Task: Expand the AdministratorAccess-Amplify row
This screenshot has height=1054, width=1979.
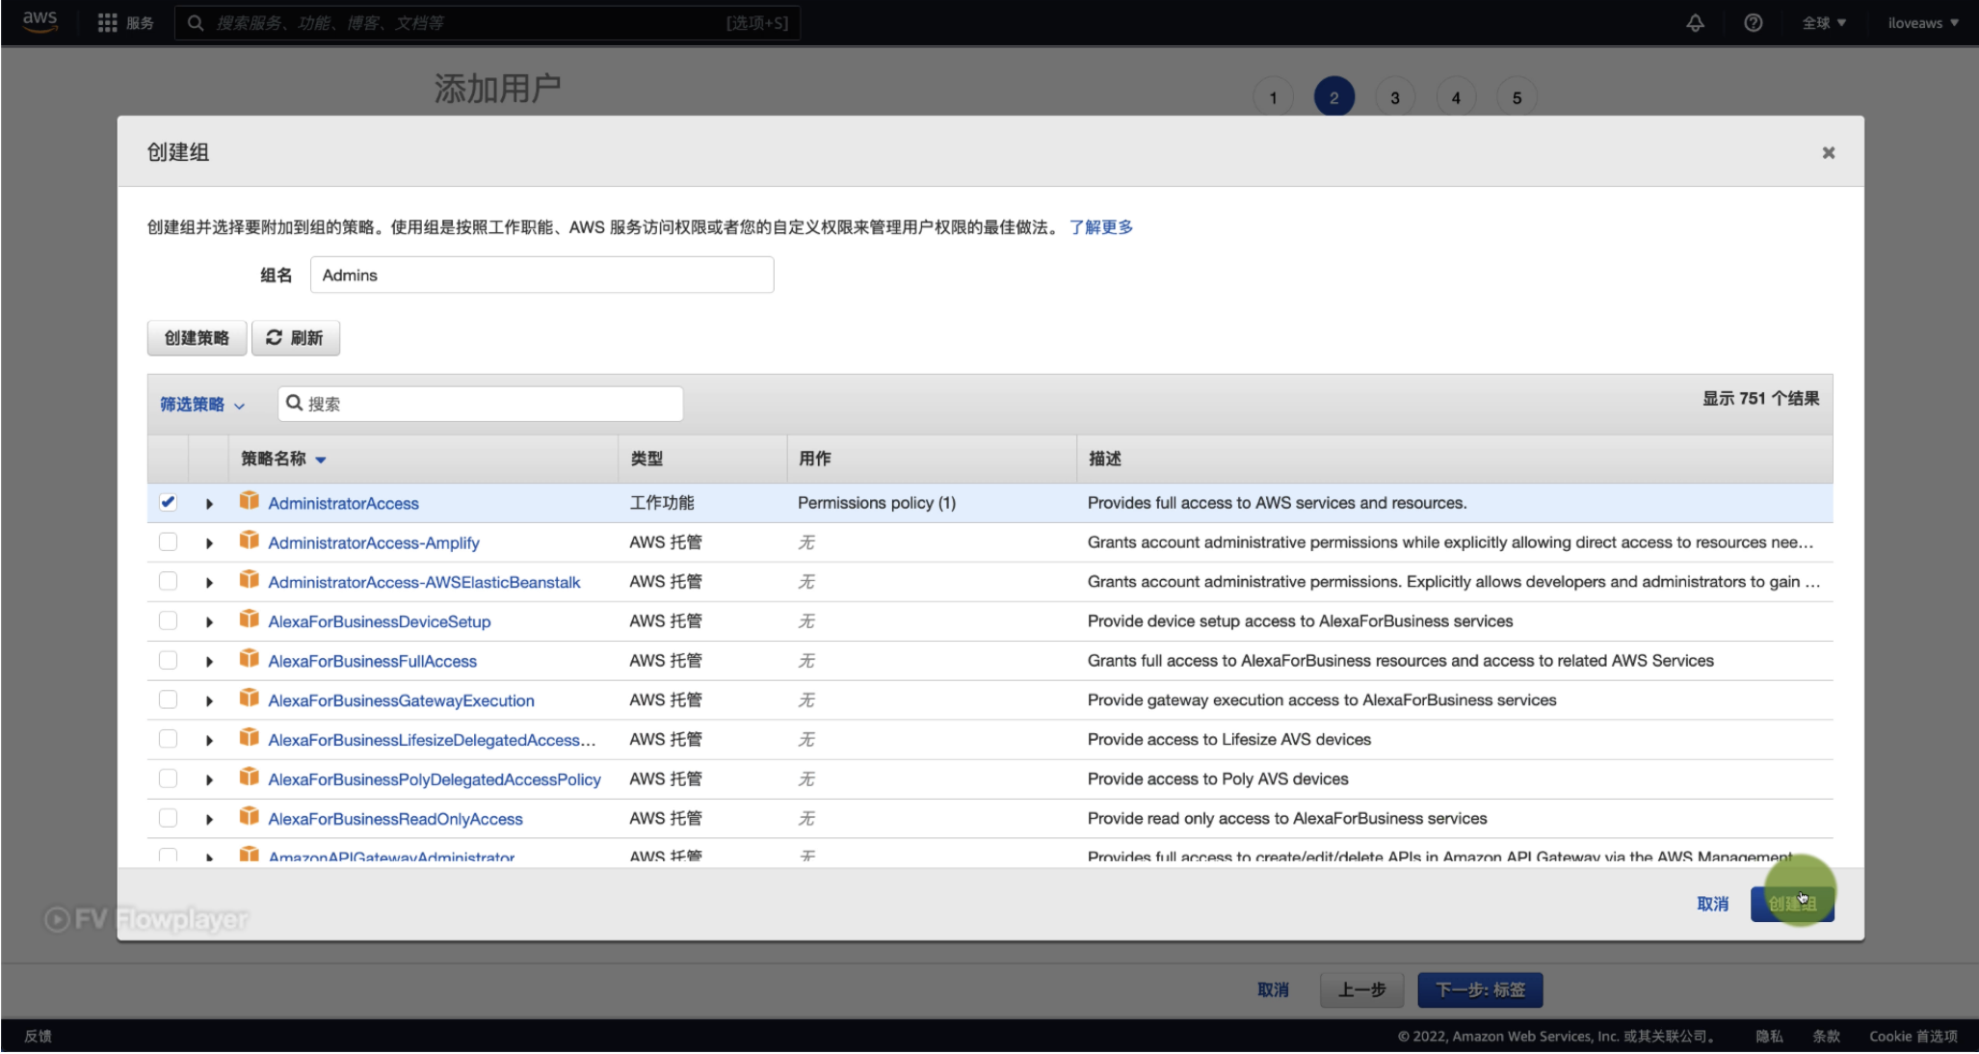Action: (209, 543)
